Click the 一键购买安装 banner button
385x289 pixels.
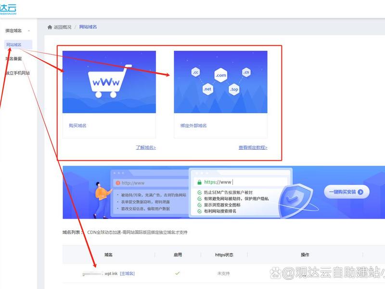346,192
